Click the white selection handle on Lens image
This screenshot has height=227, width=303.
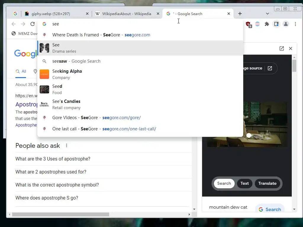click(249, 135)
